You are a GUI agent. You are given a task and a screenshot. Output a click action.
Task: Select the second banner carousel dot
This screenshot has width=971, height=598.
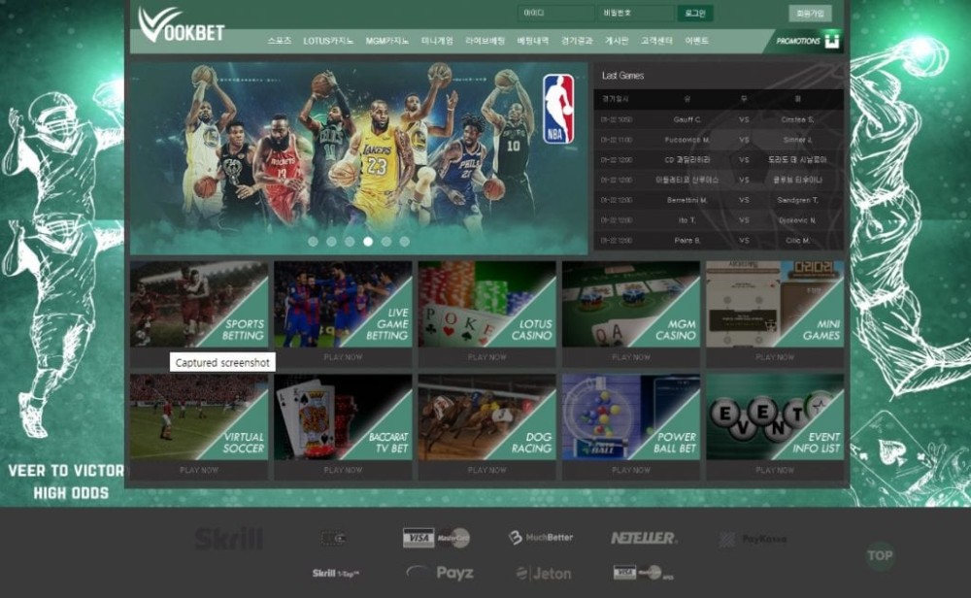pos(331,242)
